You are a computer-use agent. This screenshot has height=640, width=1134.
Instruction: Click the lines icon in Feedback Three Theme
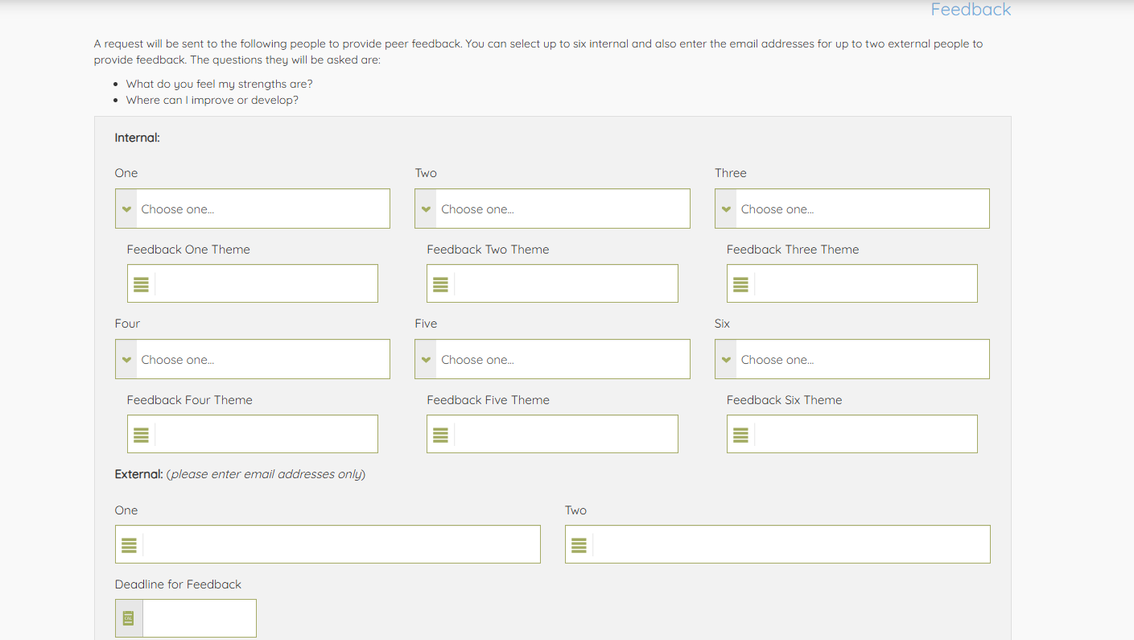click(x=740, y=284)
